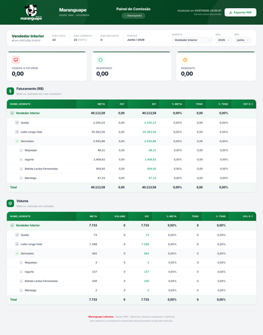Viewport: 263px width, 335px height.
Task: Collapse Derivados row in Faturamento table
Action: (x=17, y=141)
